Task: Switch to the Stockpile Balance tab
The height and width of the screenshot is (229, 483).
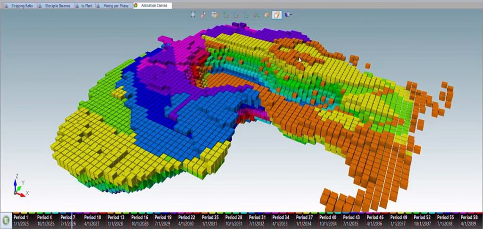Action: click(55, 6)
